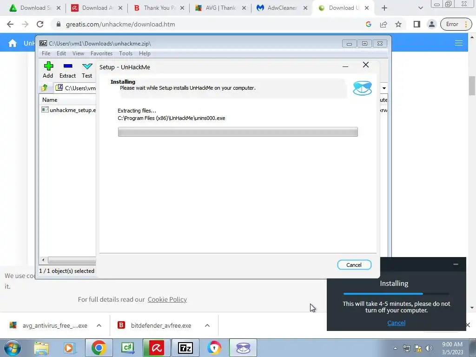The image size is (476, 357).
Task: Click the Installing popup progress bar
Action: coord(396,294)
